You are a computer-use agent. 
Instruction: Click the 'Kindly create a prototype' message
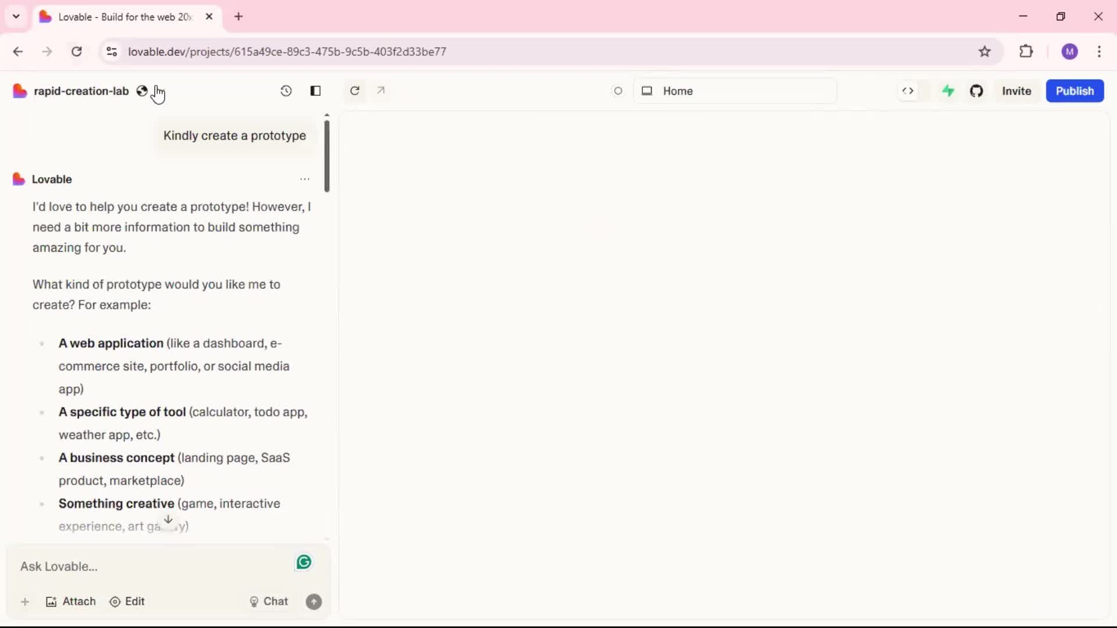tap(234, 135)
